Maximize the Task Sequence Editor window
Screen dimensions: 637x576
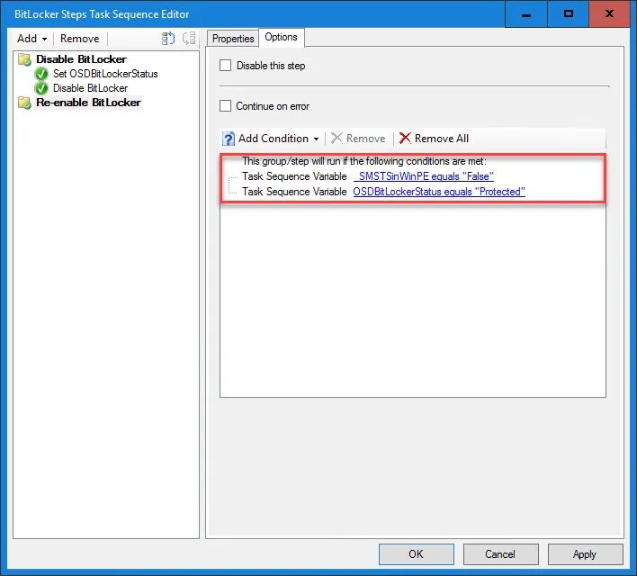point(569,13)
